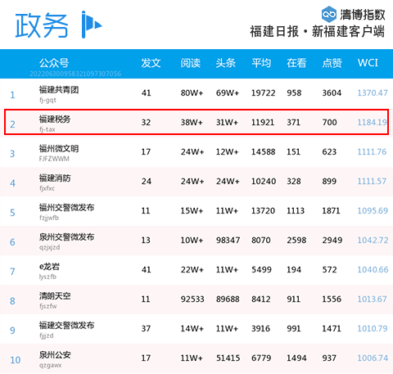Click the 清博指数 infinity logo icon
The image size is (393, 374).
329,14
